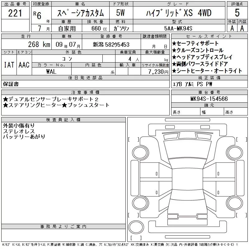
Task: Click the evaluation score 5
Action: (x=237, y=13)
